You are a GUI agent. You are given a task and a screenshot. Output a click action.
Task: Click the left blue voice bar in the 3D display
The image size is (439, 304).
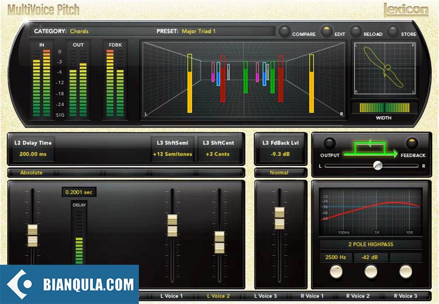coord(219,74)
